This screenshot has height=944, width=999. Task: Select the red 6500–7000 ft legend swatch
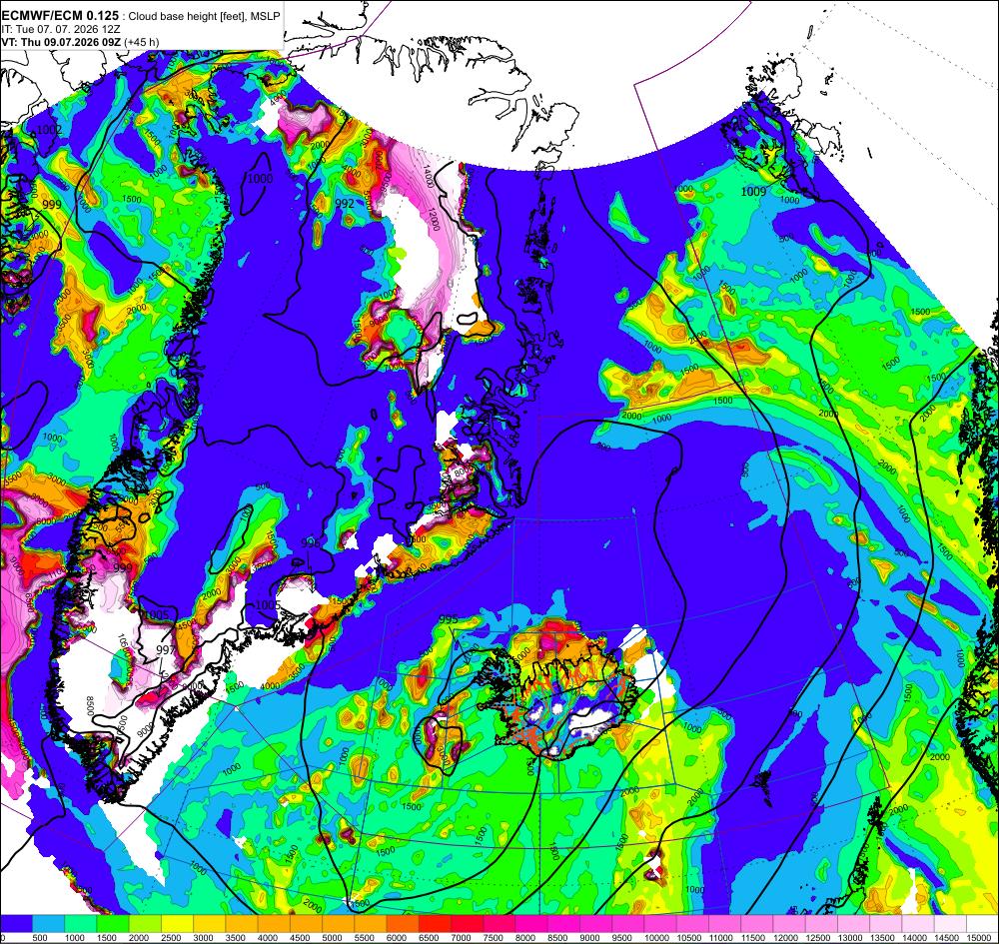coord(437,923)
